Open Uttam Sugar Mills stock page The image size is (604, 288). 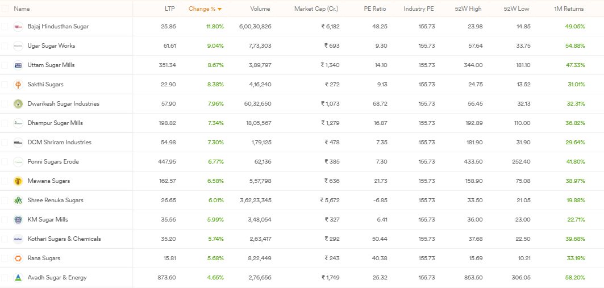(51, 65)
